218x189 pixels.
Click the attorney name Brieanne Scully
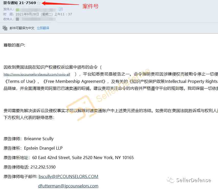(x=39, y=139)
